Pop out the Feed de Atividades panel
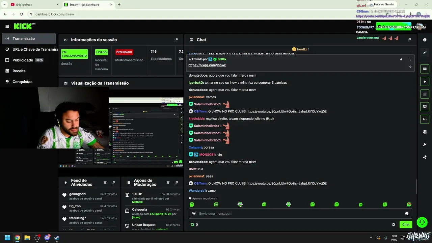This screenshot has width=432, height=243. 113,183
